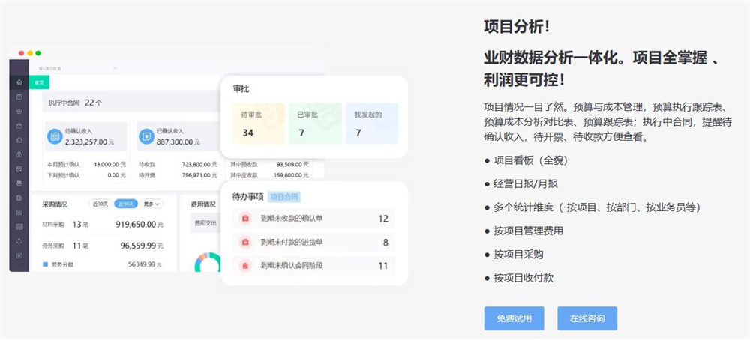Select the 近30天 time range toggle

[100, 204]
